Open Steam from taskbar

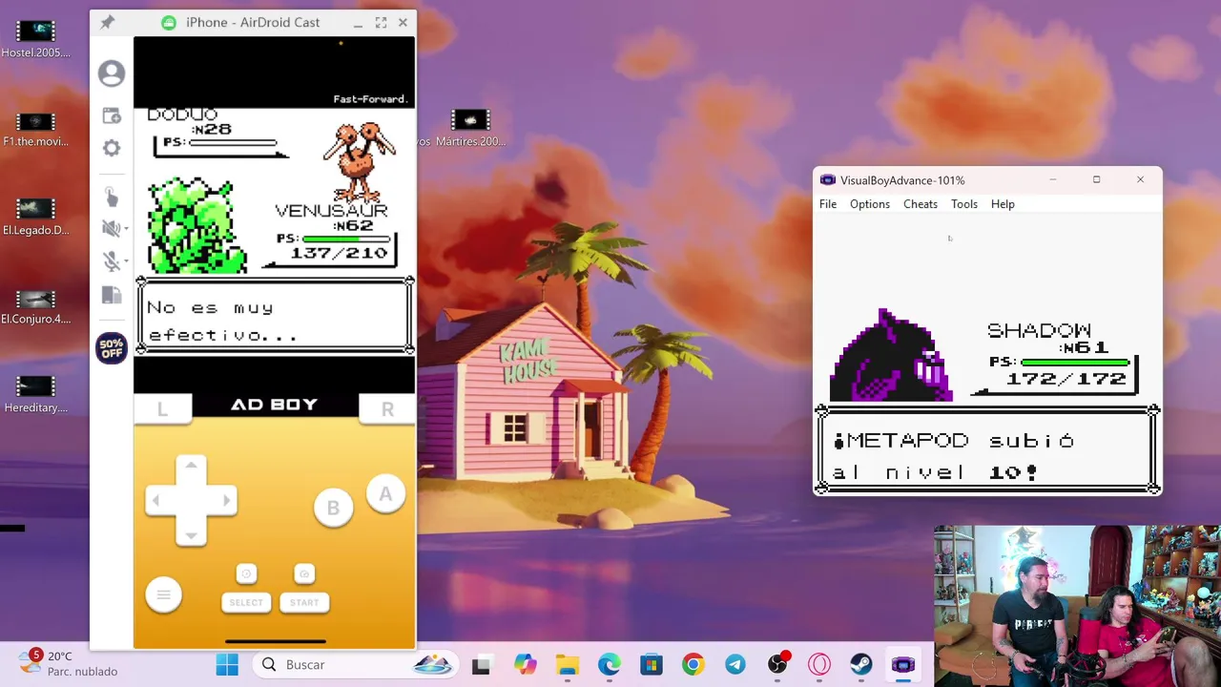(861, 665)
